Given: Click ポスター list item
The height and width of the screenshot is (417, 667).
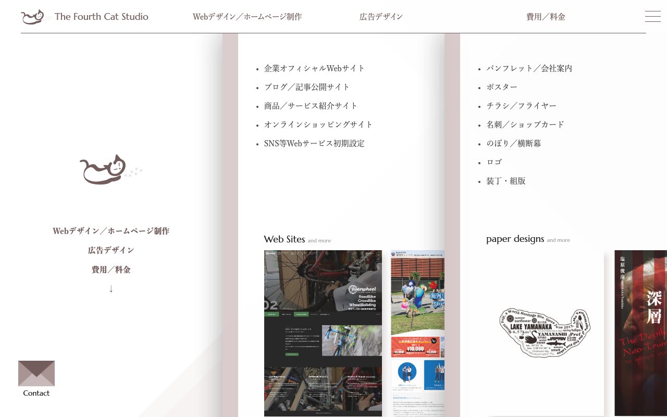Looking at the screenshot, I should tap(502, 87).
